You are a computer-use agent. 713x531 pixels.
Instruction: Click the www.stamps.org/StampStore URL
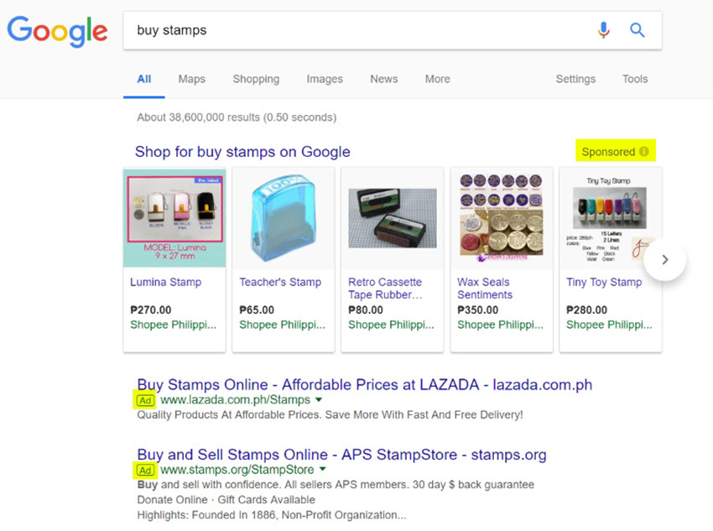[237, 470]
